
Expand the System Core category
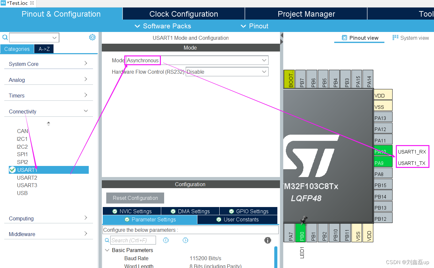click(49, 64)
